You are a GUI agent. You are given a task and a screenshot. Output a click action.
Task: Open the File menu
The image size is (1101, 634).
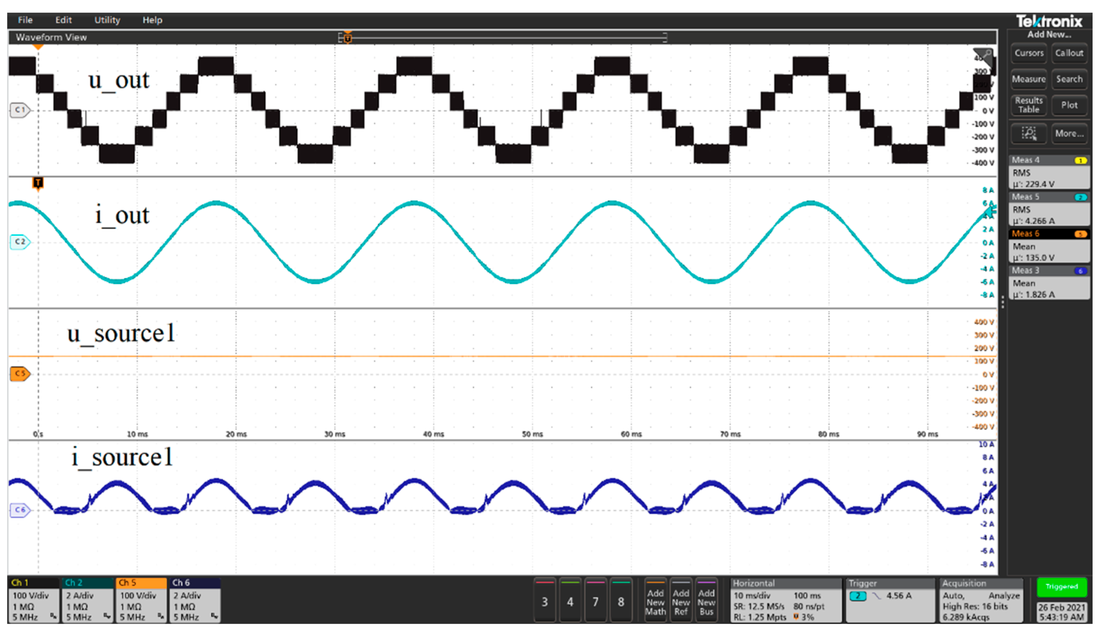tap(25, 20)
